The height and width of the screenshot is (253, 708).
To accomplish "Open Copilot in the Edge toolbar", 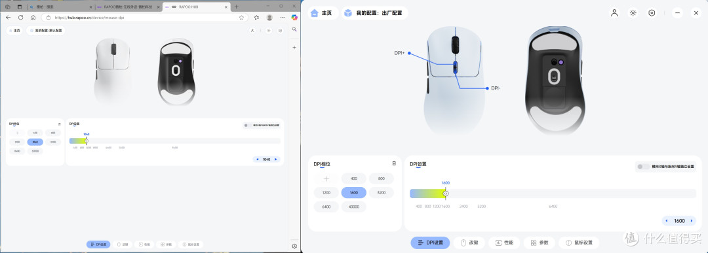I will click(294, 18).
